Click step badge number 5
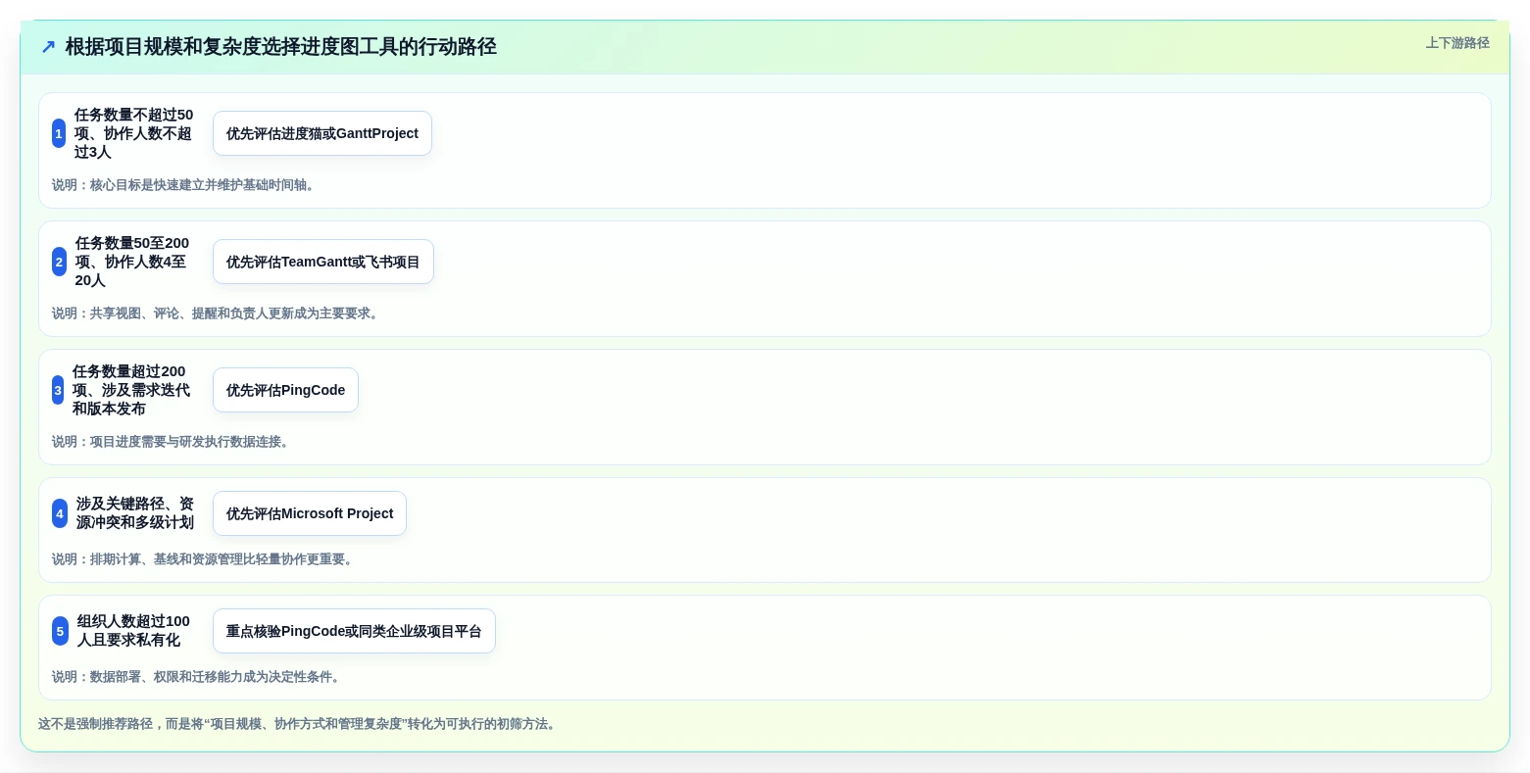 click(60, 631)
